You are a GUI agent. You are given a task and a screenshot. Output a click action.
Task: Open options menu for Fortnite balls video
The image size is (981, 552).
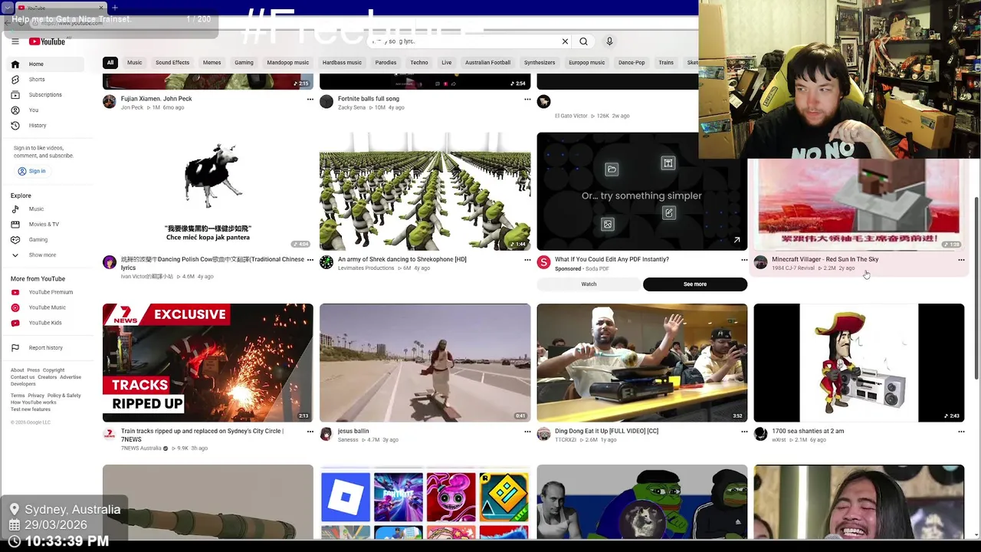pyautogui.click(x=527, y=99)
